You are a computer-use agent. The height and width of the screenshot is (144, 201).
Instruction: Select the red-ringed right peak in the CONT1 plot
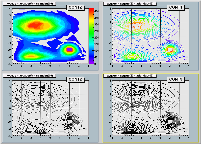pyautogui.click(x=170, y=50)
